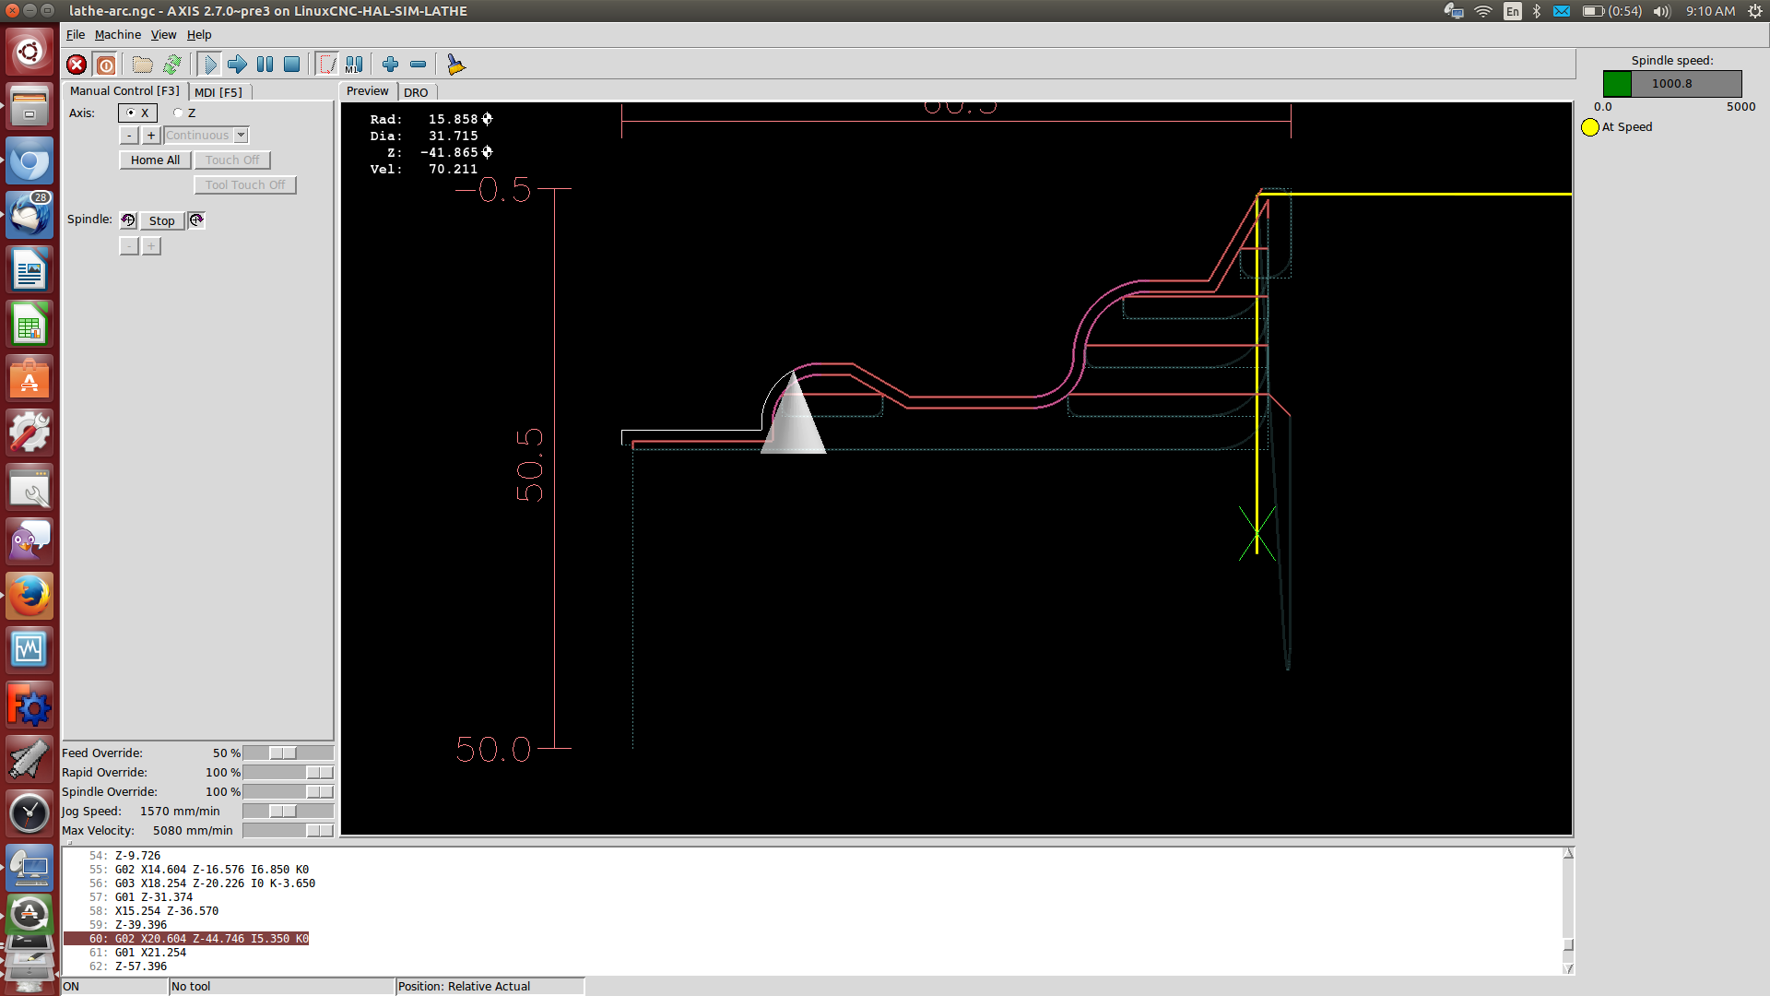Click the At Speed yellow indicator
The width and height of the screenshot is (1770, 996).
point(1590,127)
